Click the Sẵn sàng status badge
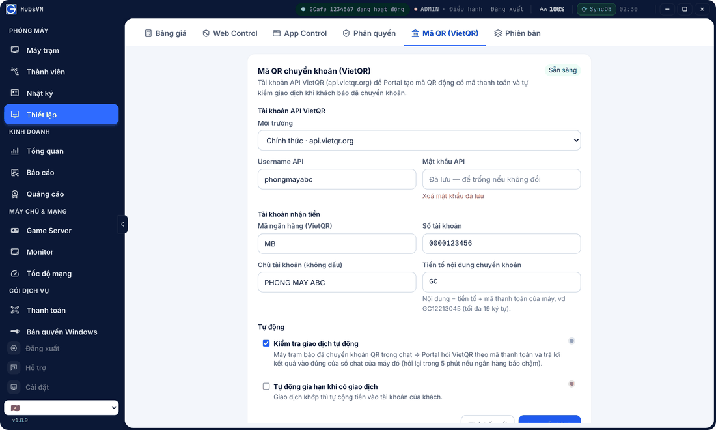The image size is (716, 430). coord(562,70)
